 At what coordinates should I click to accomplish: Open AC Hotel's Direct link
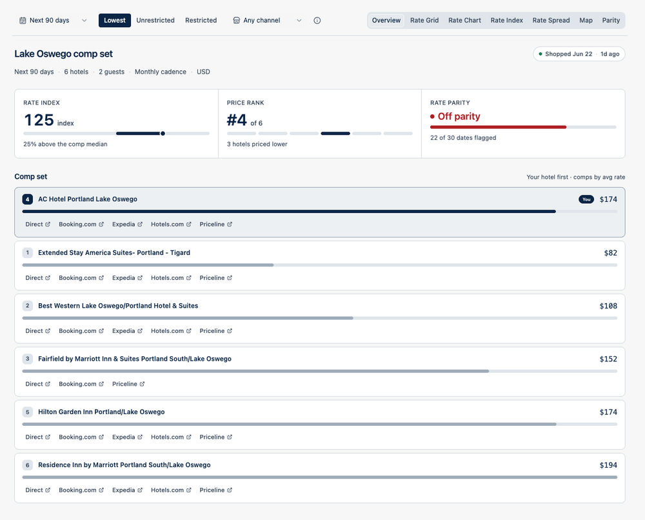(38, 225)
